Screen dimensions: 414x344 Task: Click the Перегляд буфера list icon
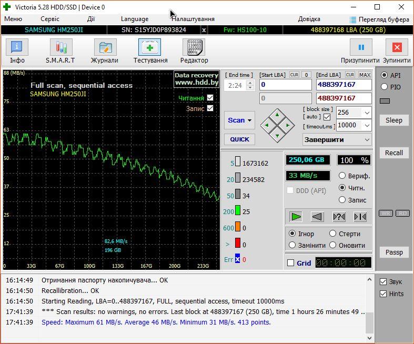pyautogui.click(x=353, y=19)
